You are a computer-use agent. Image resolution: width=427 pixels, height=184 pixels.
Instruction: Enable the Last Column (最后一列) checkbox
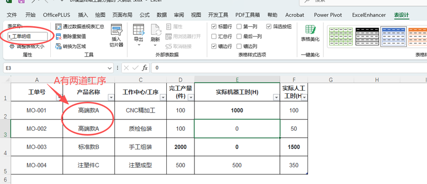239,37
